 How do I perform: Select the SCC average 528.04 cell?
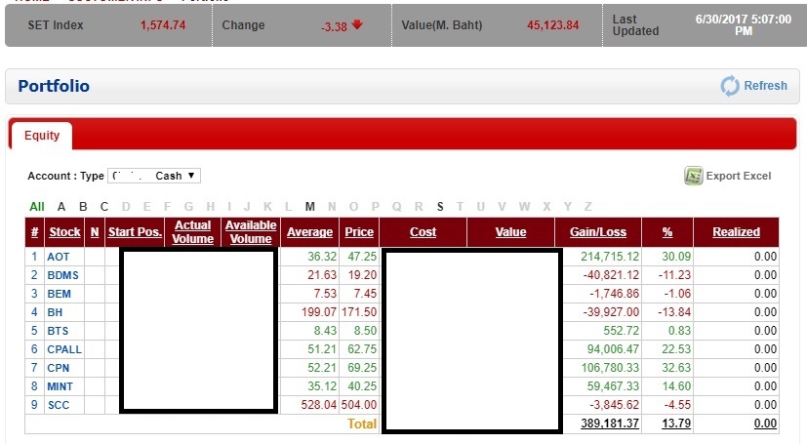(x=318, y=405)
